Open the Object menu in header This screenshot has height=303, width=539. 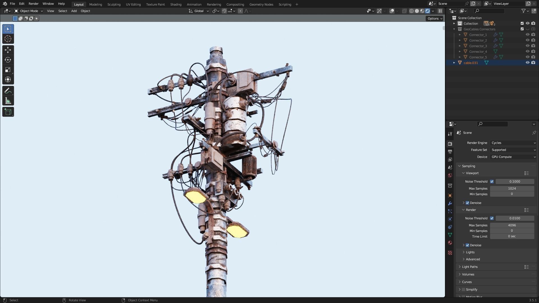click(85, 11)
